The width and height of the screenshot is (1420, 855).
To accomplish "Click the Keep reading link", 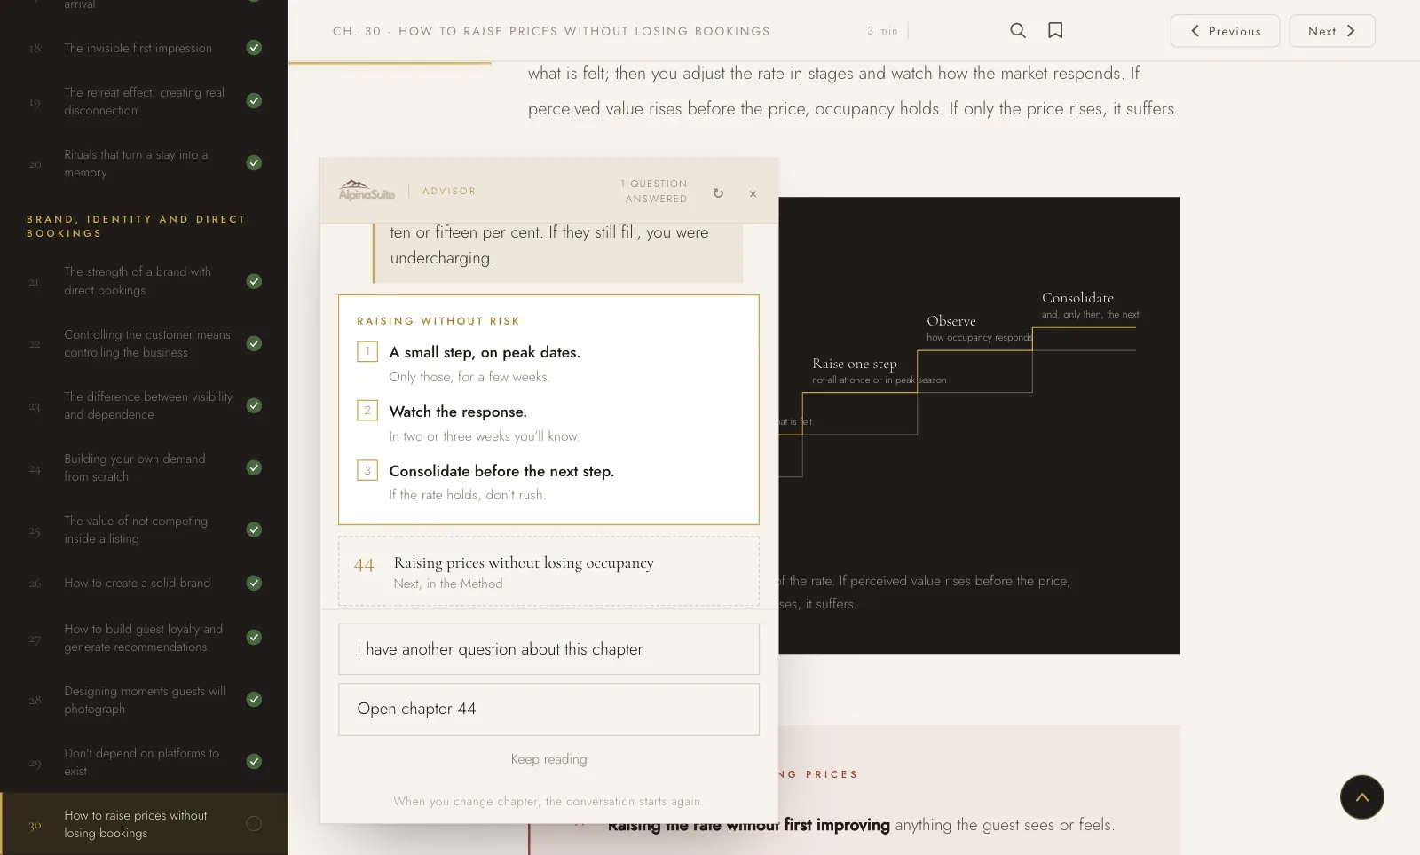I will point(548,759).
